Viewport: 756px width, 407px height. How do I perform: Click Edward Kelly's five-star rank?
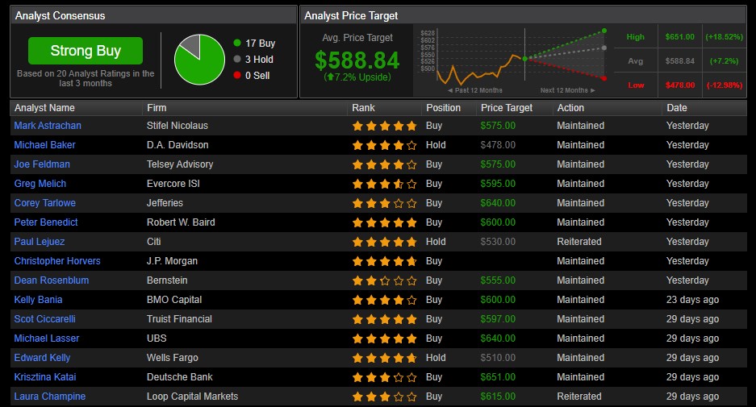click(x=384, y=358)
